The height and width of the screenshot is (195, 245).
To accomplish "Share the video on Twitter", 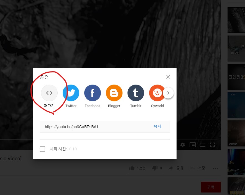I will click(x=71, y=93).
